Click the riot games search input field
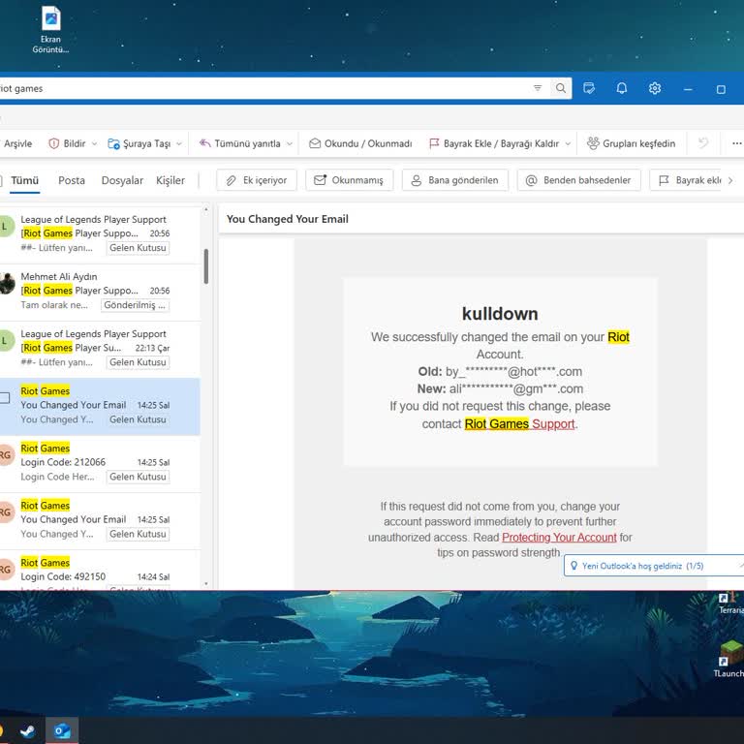The width and height of the screenshot is (744, 744). click(x=265, y=88)
